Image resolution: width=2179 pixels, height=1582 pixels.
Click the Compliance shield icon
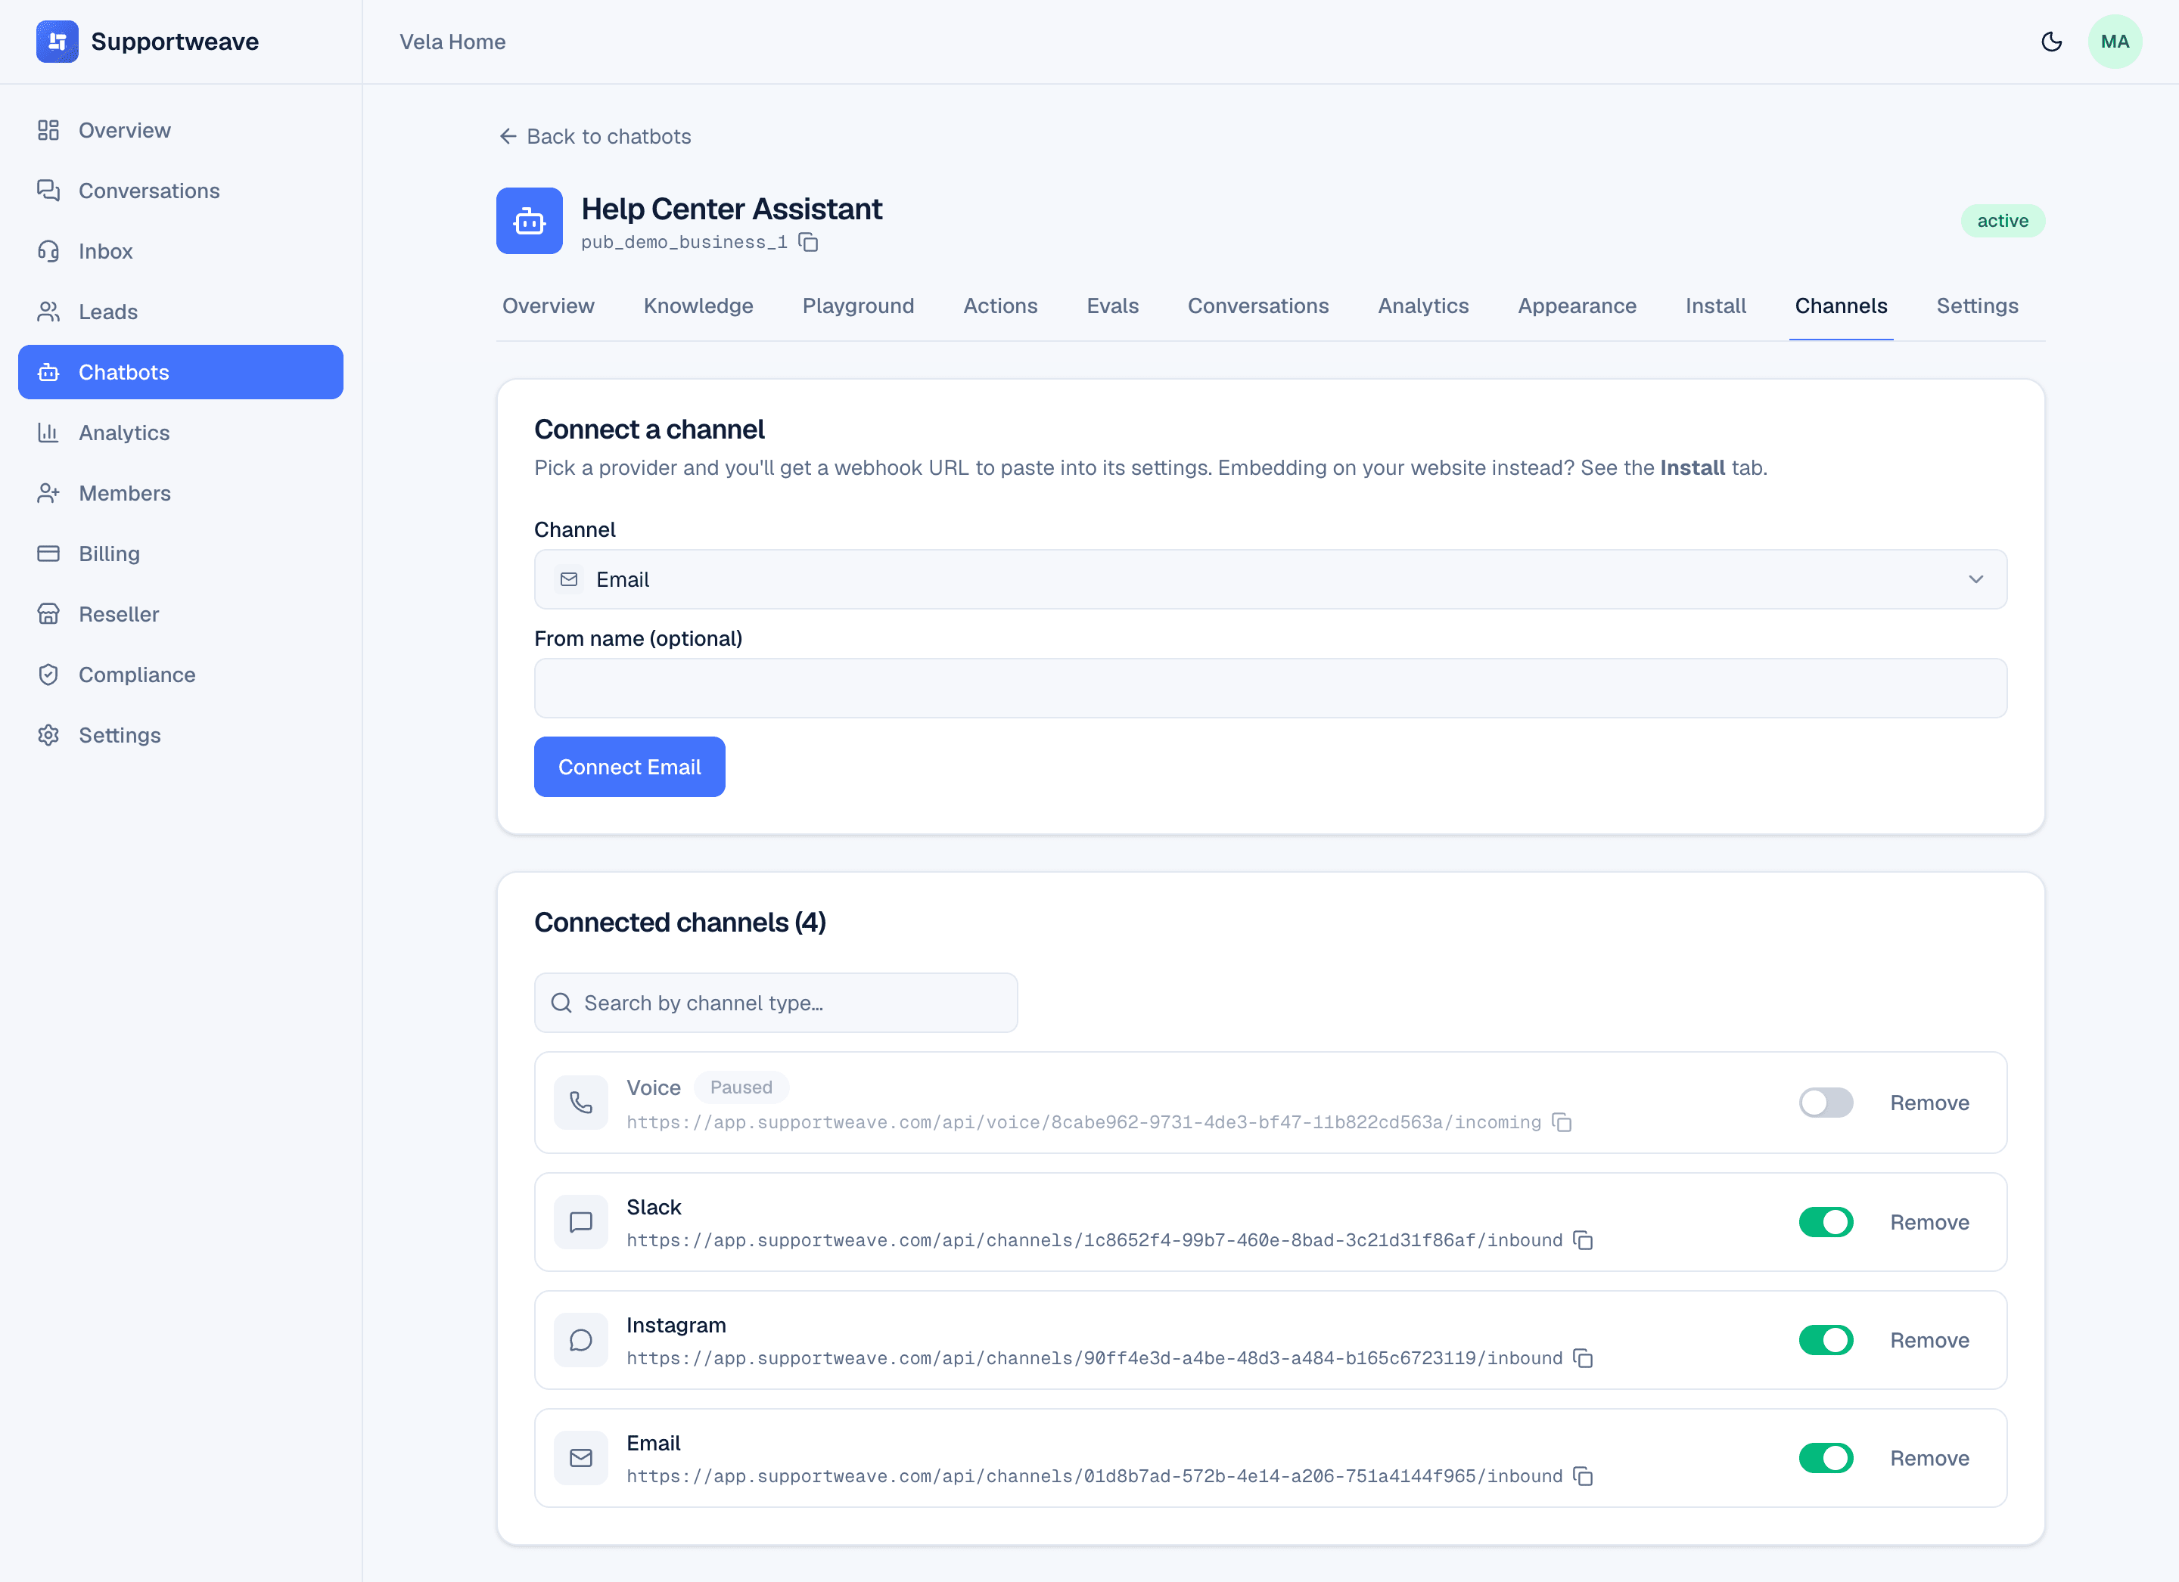click(x=48, y=675)
